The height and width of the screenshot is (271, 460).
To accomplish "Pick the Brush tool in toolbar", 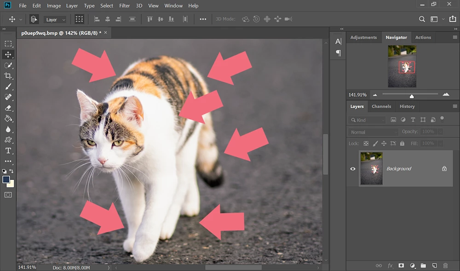I will [8, 86].
